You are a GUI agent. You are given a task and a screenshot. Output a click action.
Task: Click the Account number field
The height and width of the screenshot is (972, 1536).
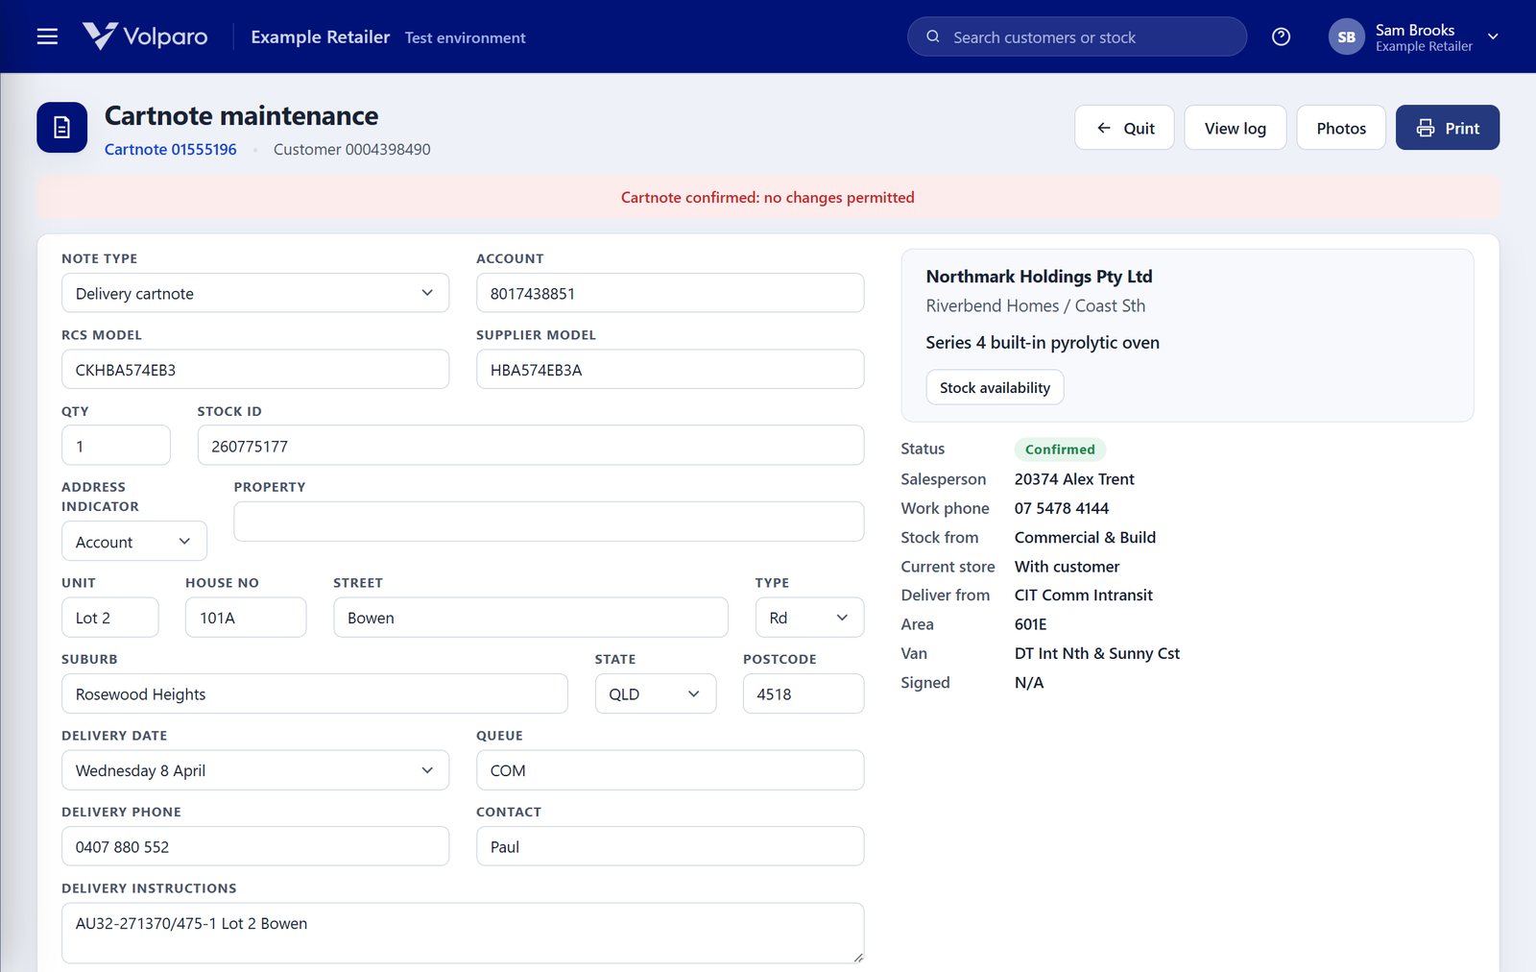670,293
